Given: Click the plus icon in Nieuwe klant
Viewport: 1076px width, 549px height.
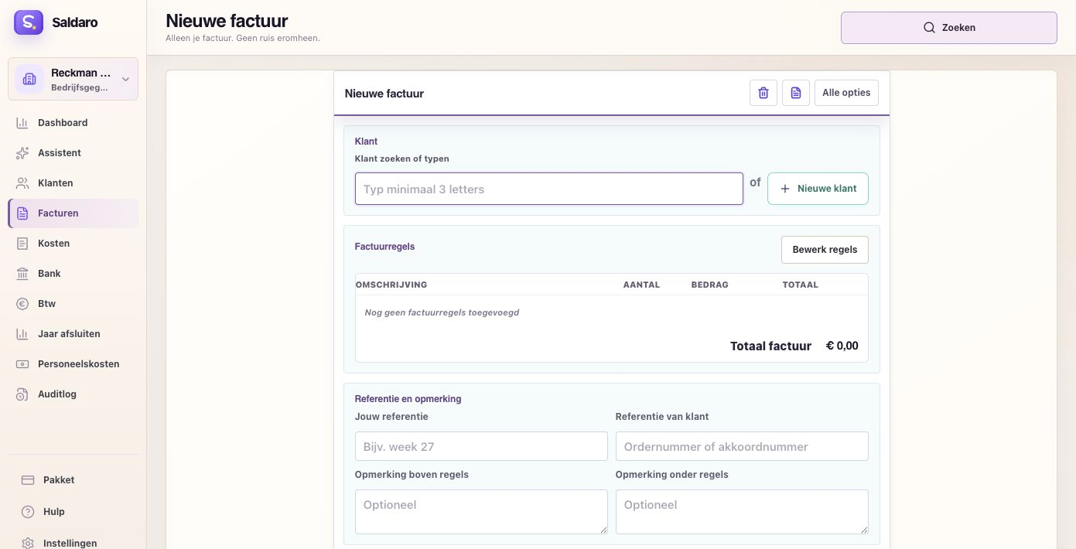Looking at the screenshot, I should 785,189.
